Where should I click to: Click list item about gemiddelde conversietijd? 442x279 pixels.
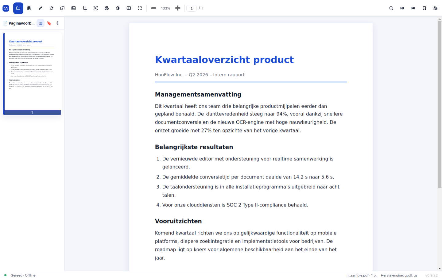point(248,177)
